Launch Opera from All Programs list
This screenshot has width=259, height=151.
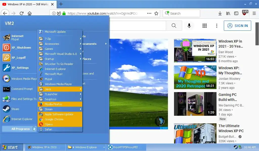point(60,124)
